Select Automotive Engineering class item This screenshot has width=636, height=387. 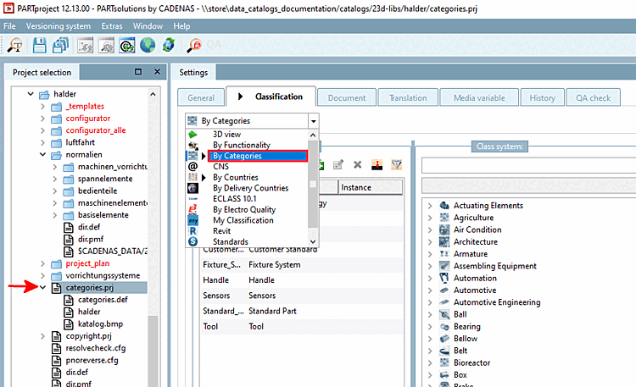pos(497,302)
